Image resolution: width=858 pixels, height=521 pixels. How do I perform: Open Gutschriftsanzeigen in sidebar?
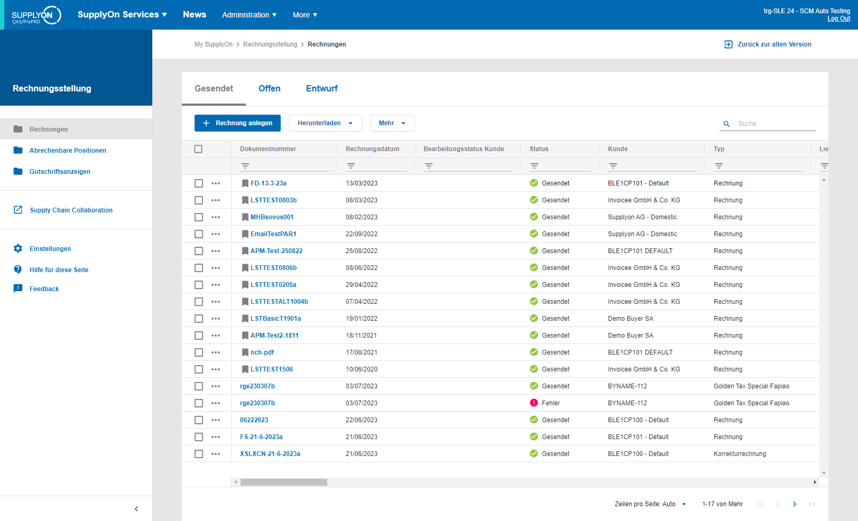pyautogui.click(x=60, y=172)
